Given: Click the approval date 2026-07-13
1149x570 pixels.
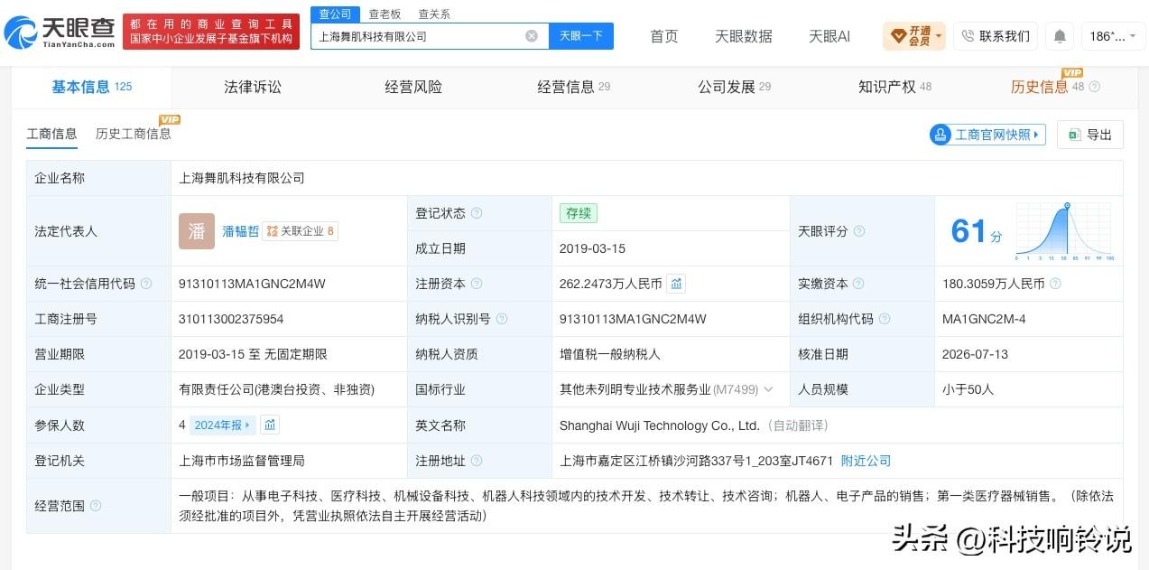Looking at the screenshot, I should pos(975,354).
